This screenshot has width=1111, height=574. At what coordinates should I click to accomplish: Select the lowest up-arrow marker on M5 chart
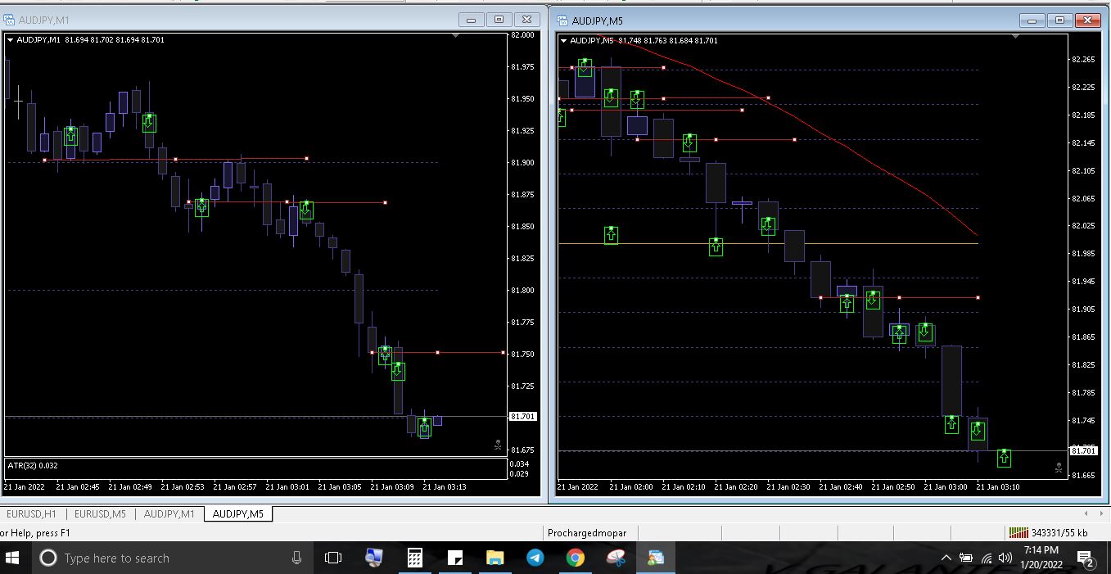[x=1004, y=458]
